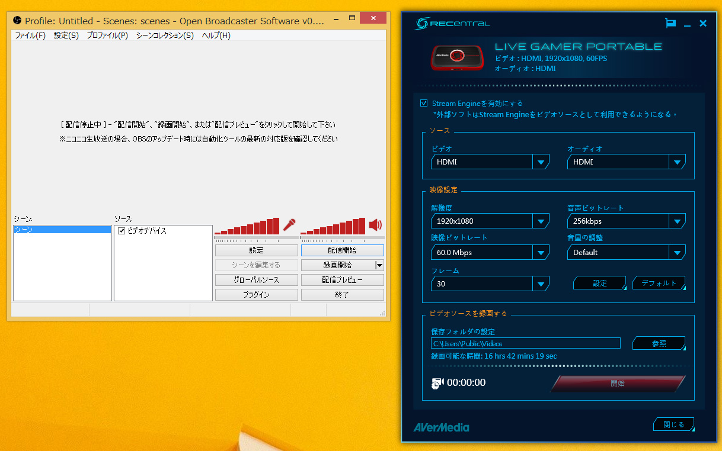Viewport: 722px width, 451px height.
Task: Click the 00:00:00 recording timer
Action: click(467, 383)
